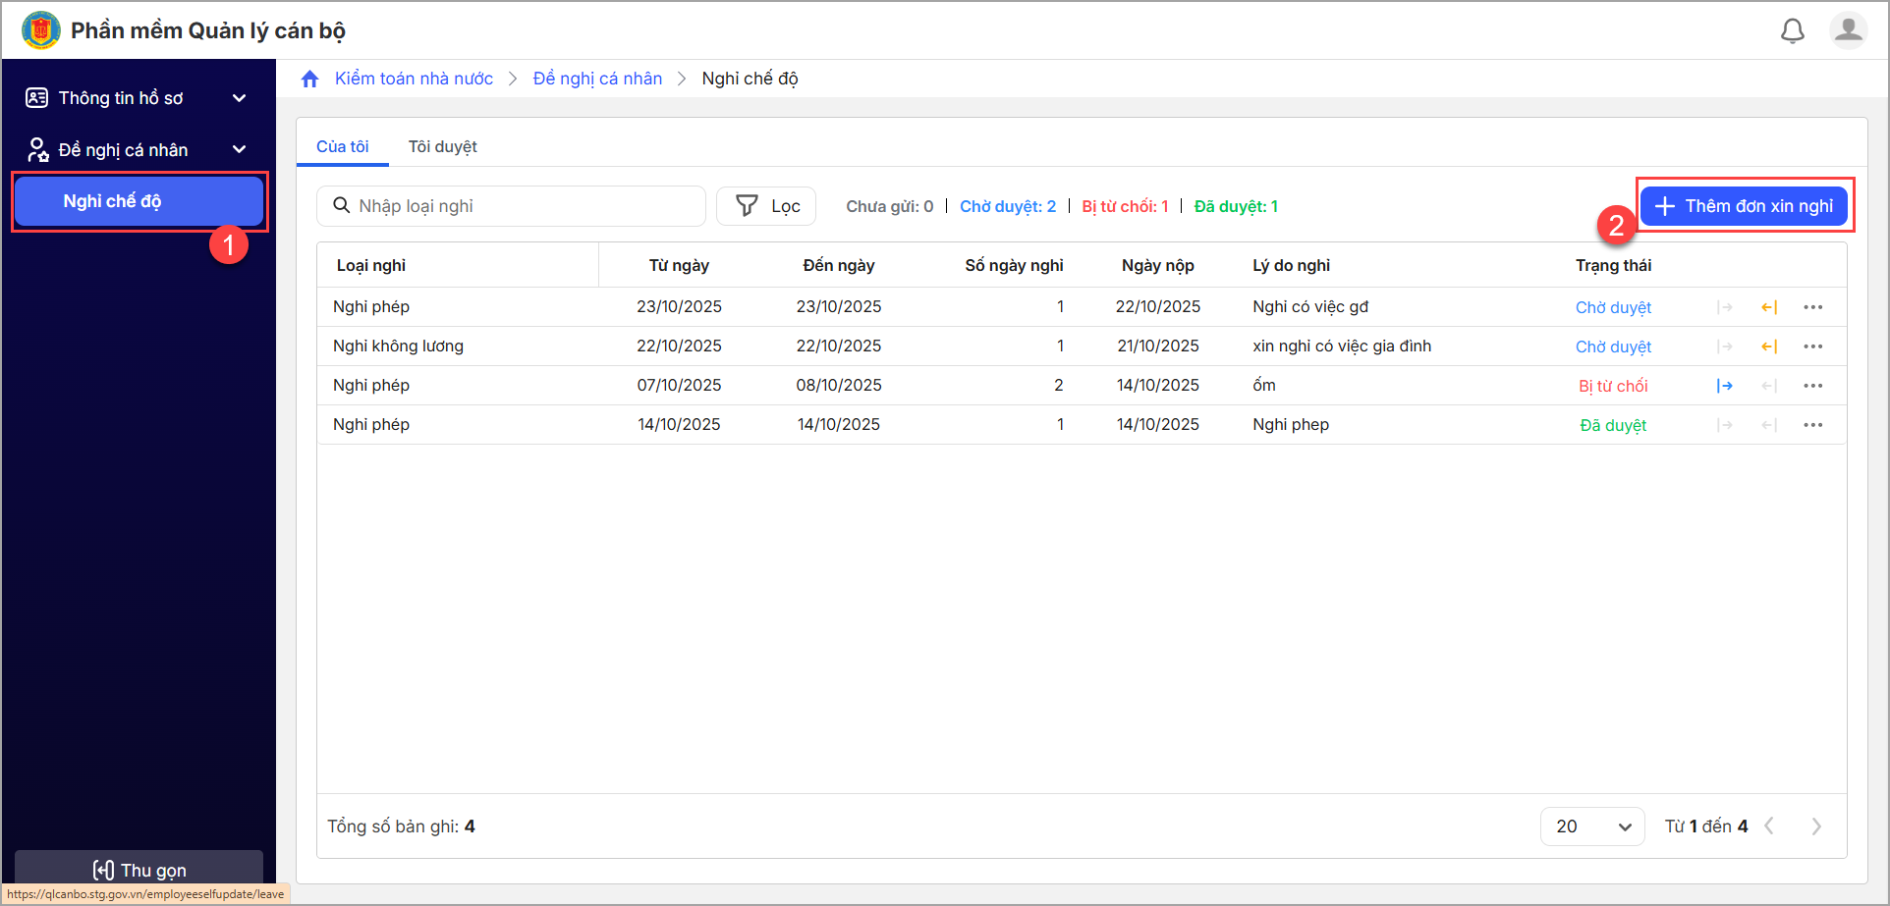This screenshot has width=1890, height=906.
Task: Open the Lọc filter button
Action: click(766, 206)
